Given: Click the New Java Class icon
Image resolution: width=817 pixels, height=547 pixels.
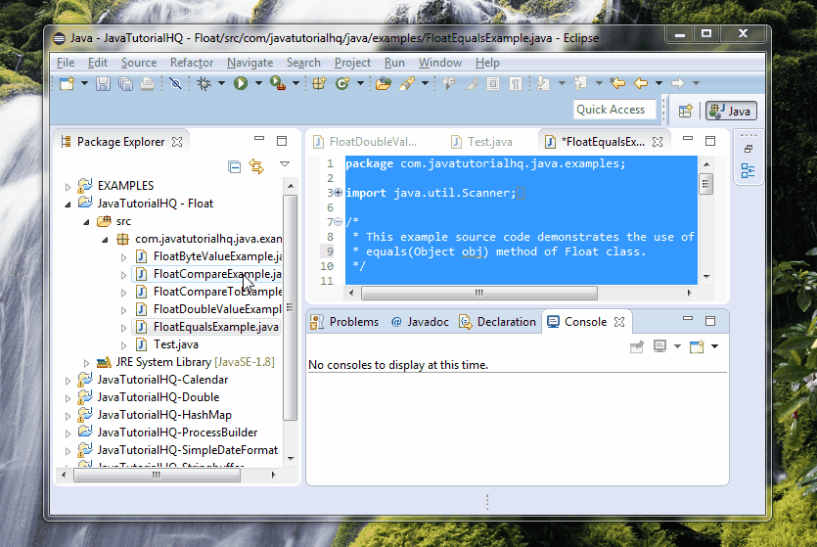Looking at the screenshot, I should click(342, 83).
